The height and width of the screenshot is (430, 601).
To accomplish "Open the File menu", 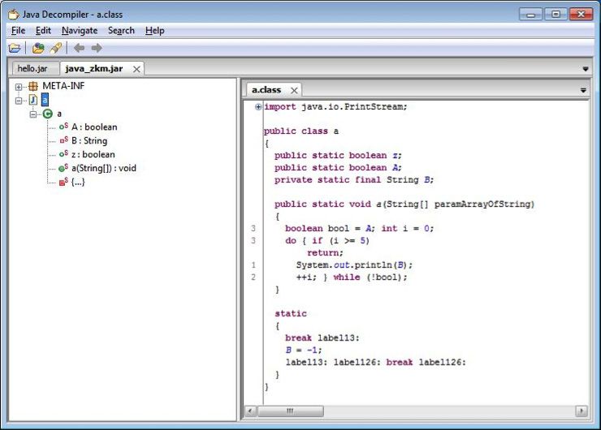I will tap(19, 30).
